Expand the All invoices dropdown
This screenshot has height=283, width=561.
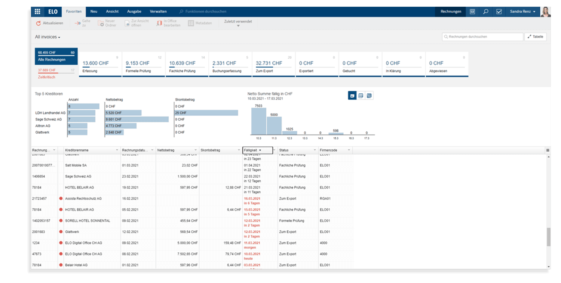[x=48, y=37]
